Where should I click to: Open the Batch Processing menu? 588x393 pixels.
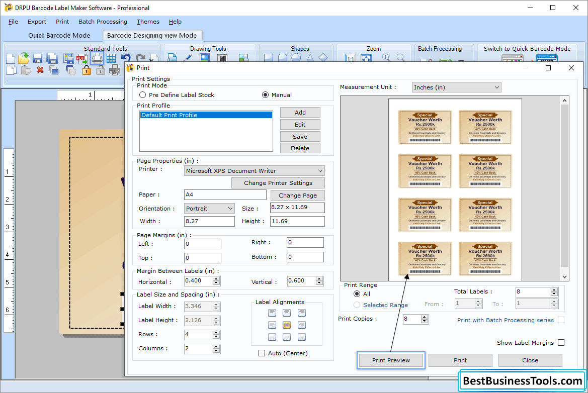tap(103, 22)
